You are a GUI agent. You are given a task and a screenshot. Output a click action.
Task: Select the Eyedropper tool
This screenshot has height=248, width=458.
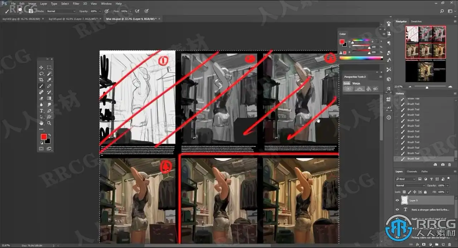click(x=49, y=80)
